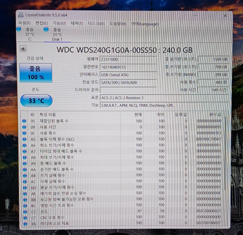Click the 좋음 100 % health status button
Screen dimensions: 243x235
click(x=36, y=73)
